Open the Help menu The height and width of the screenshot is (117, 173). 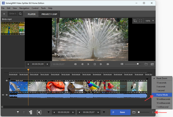pos(50,8)
